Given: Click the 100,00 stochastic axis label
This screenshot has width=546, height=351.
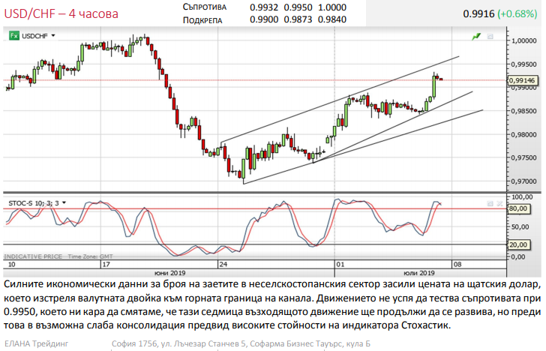Looking at the screenshot, I should coord(521,197).
